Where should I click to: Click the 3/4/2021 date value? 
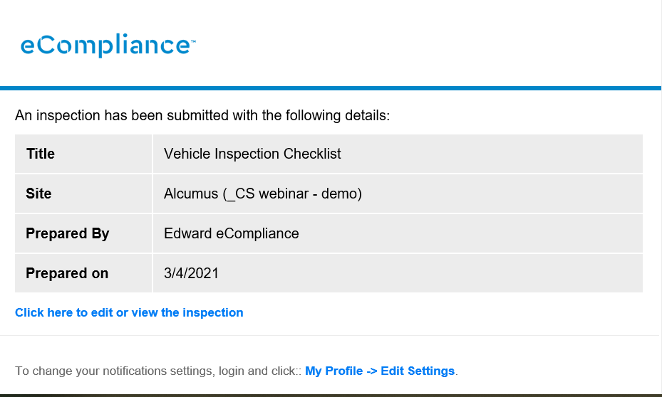191,273
